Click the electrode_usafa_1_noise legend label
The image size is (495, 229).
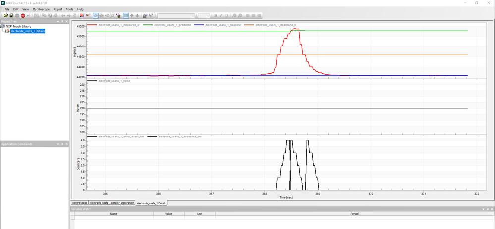tap(114, 81)
